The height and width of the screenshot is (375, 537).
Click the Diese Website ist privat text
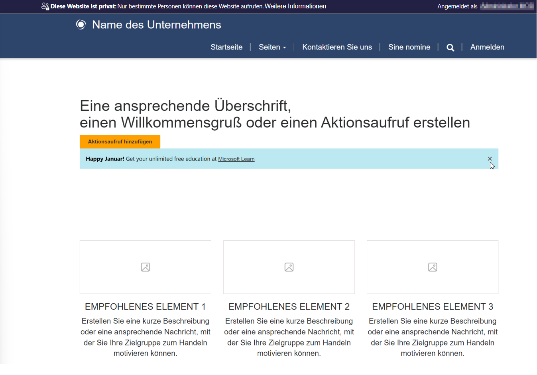tap(83, 6)
